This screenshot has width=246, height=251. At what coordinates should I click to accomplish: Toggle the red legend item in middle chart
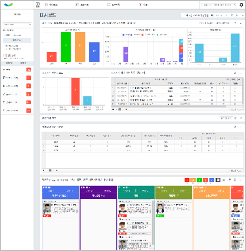[x=148, y=34]
